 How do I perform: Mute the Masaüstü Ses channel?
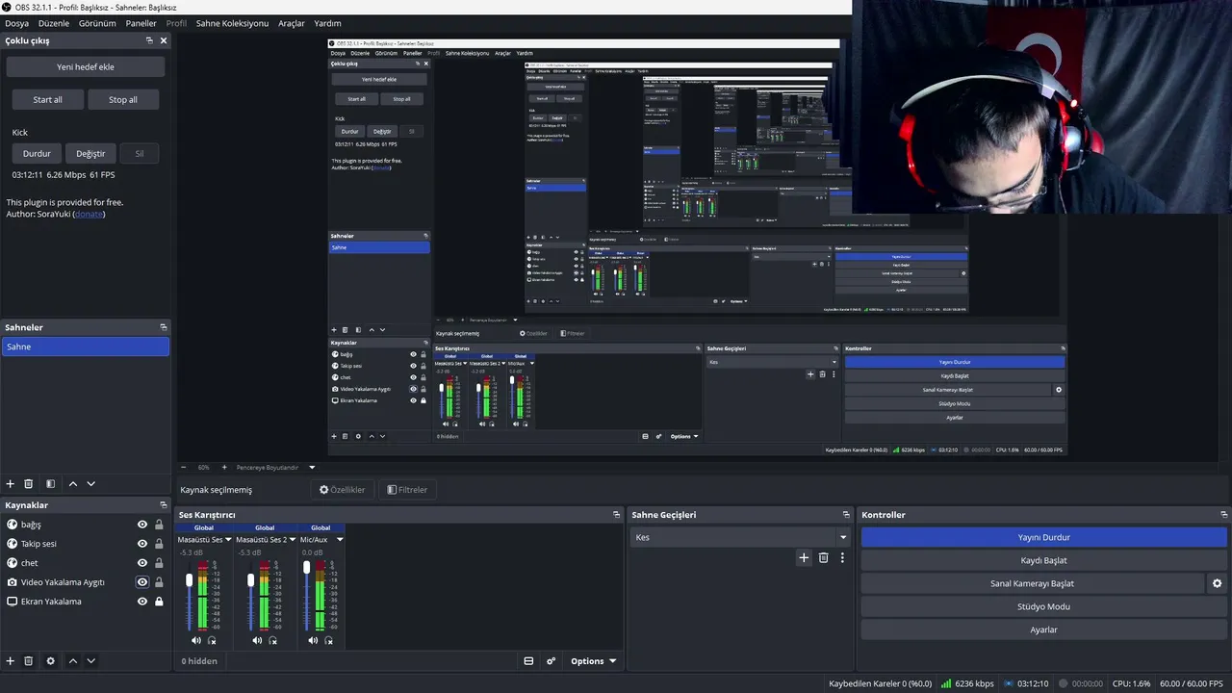[x=196, y=640]
